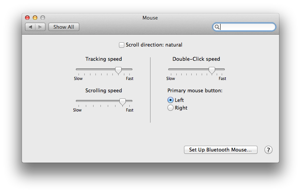Screen dimensions: 301x193
Task: Click the red close window button
Action: coord(27,18)
